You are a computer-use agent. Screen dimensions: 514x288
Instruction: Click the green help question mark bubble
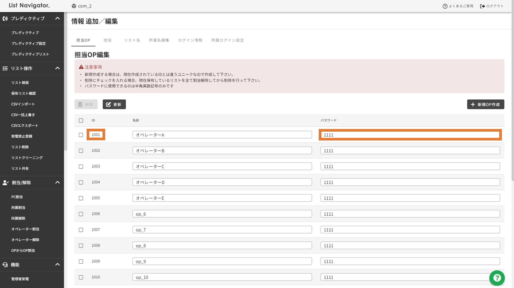497,278
